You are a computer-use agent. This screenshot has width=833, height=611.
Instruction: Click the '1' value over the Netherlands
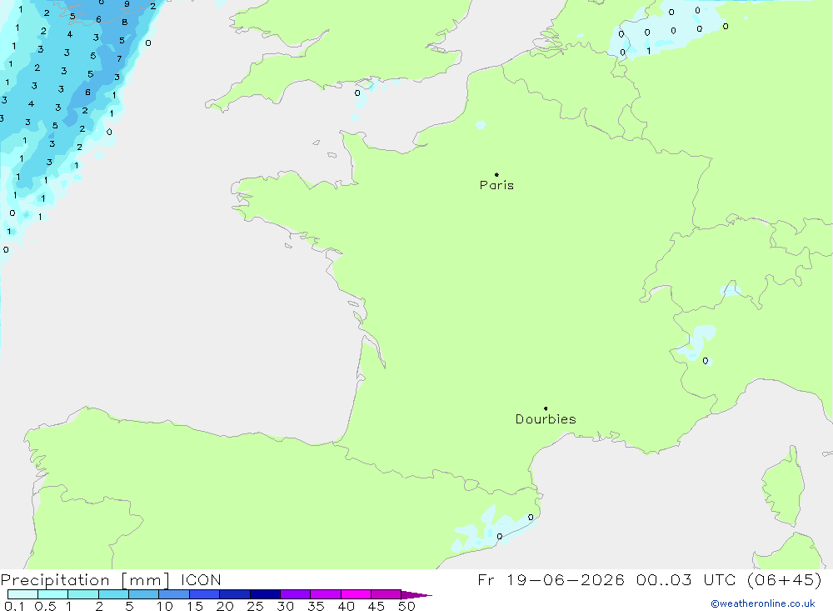coord(649,52)
